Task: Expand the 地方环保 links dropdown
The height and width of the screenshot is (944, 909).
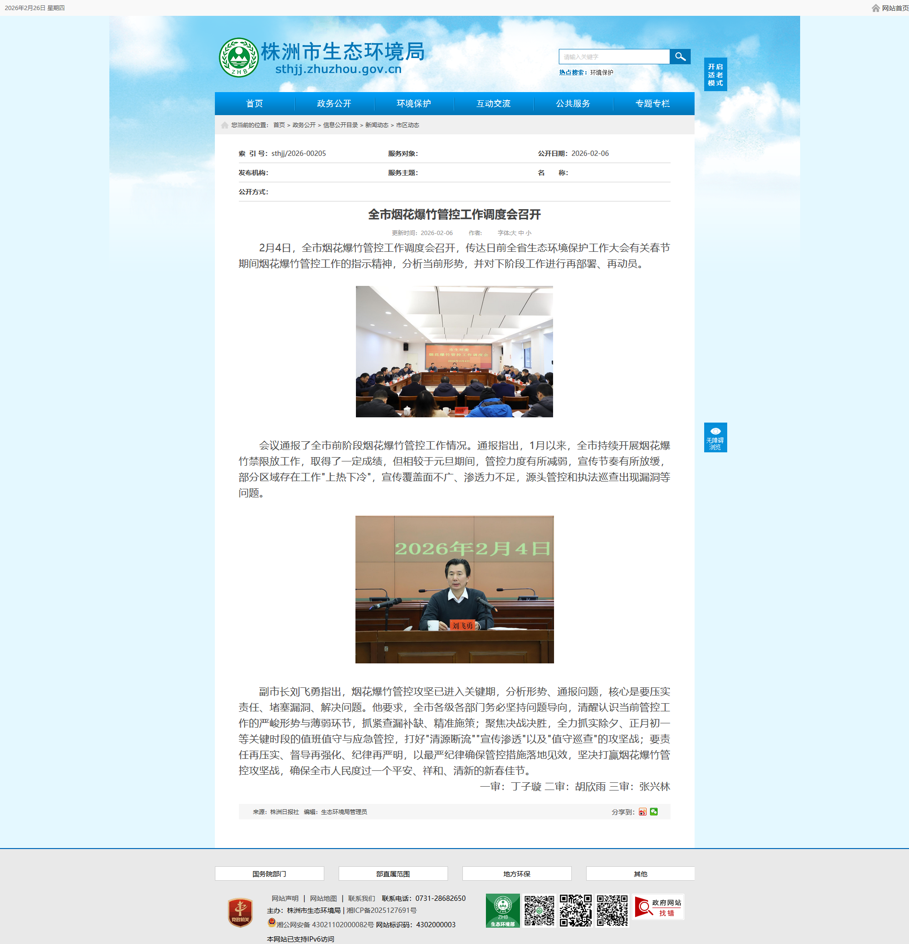Action: pyautogui.click(x=517, y=873)
